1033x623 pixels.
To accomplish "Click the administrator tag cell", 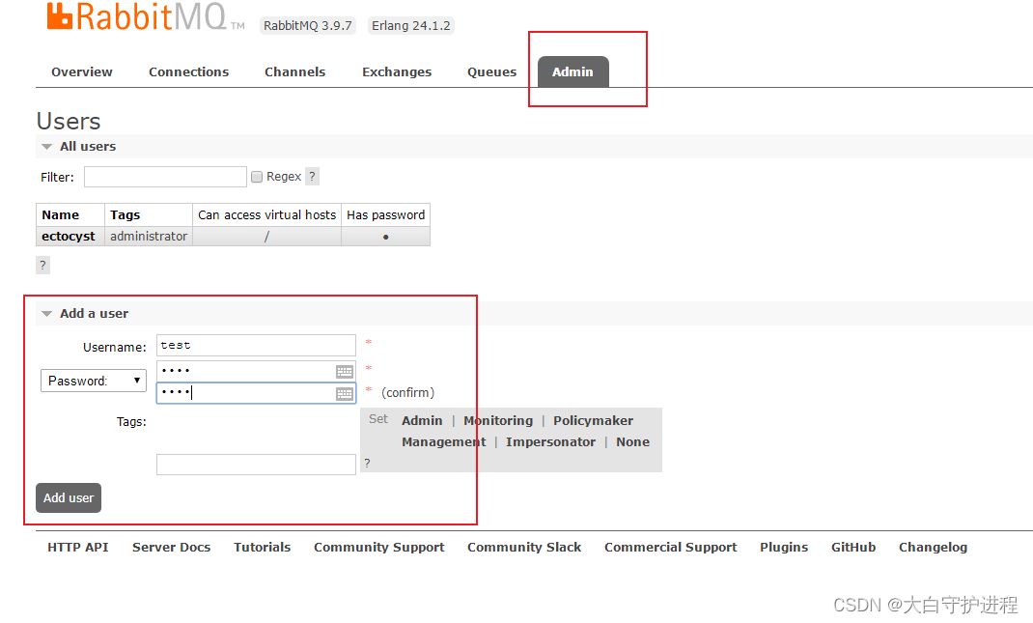I will pos(149,236).
